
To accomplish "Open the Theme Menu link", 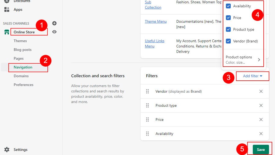I will (x=156, y=21).
